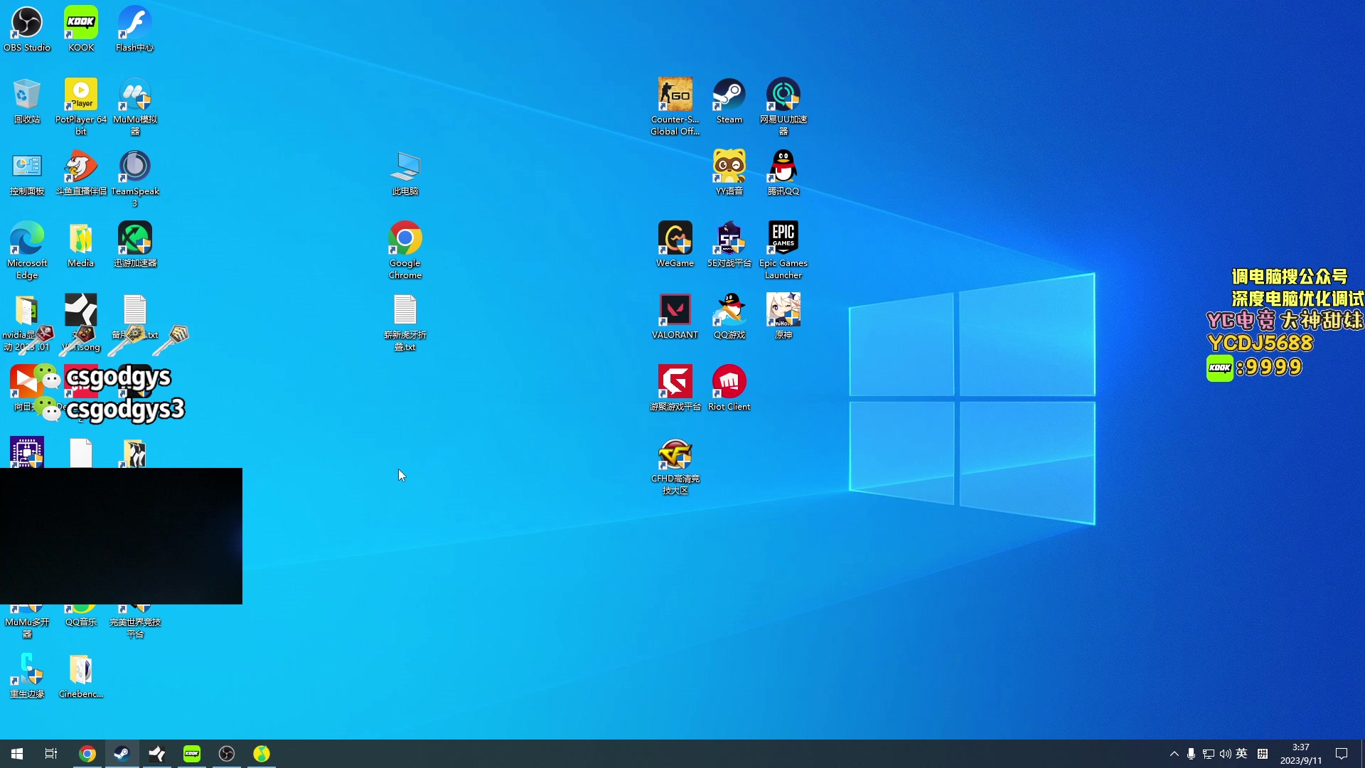Viewport: 1365px width, 768px height.
Task: Open the Windows Start menu
Action: tap(17, 754)
